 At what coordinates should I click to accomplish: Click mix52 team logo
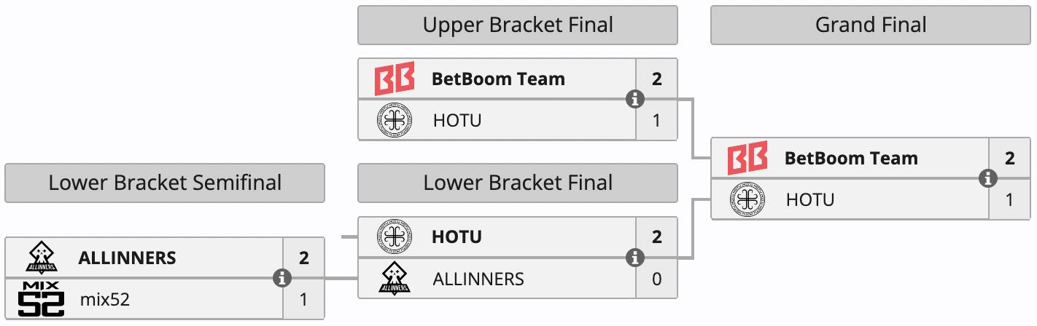click(41, 298)
